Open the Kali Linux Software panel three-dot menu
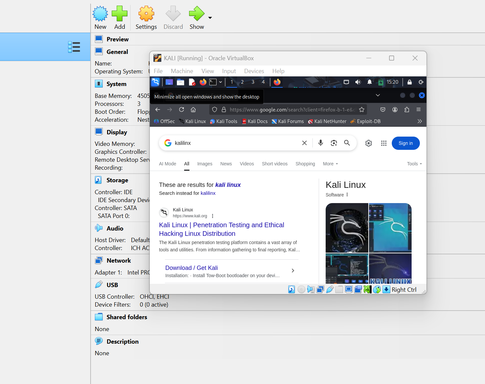The image size is (485, 384). click(347, 195)
